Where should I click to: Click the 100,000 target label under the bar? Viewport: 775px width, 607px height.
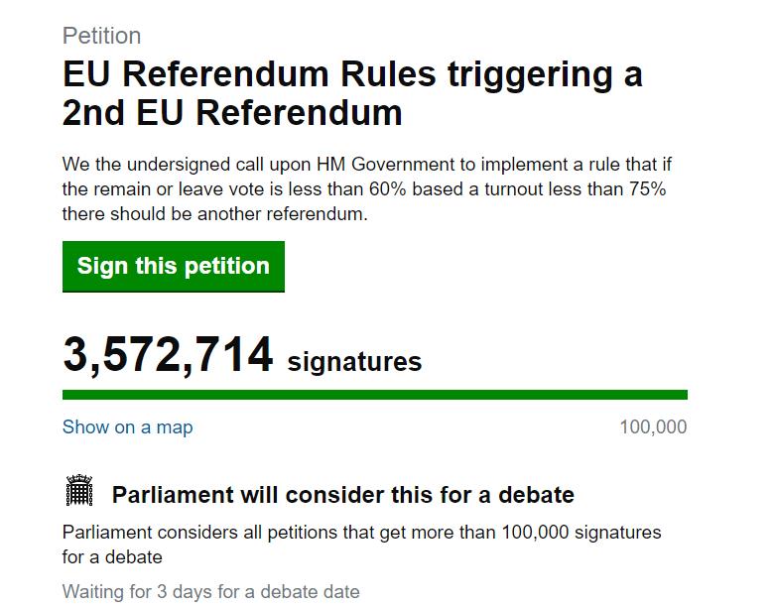[653, 427]
